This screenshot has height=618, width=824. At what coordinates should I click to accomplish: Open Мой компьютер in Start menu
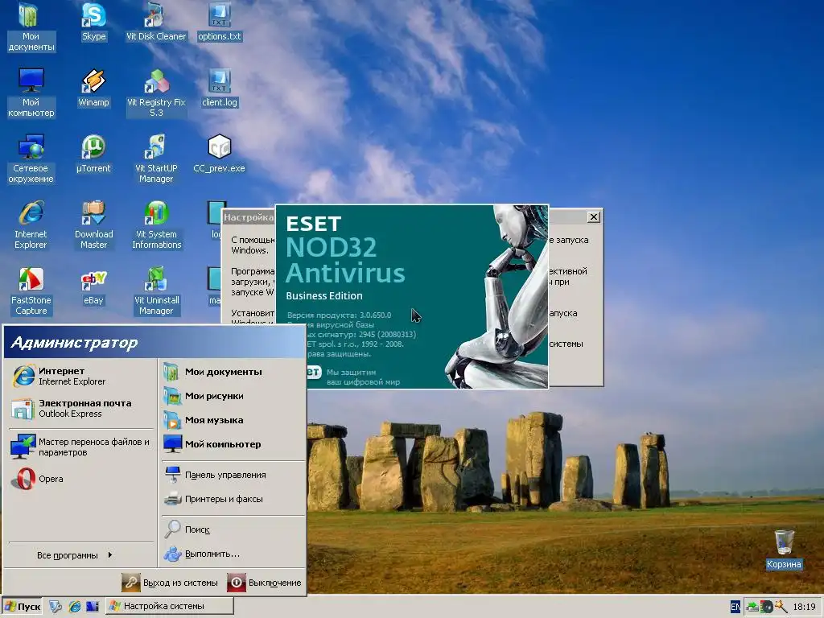click(x=233, y=444)
